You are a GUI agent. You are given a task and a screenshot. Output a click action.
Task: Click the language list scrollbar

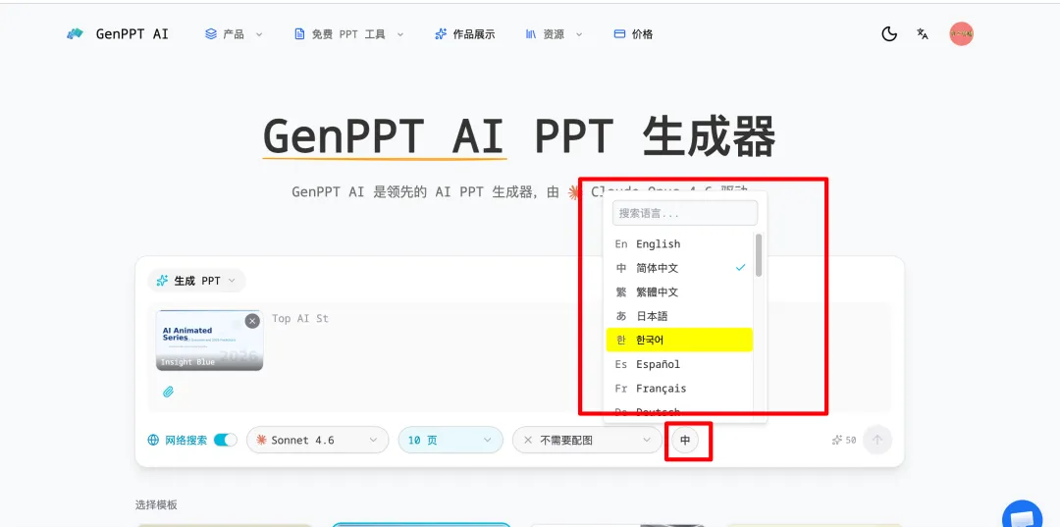759,255
